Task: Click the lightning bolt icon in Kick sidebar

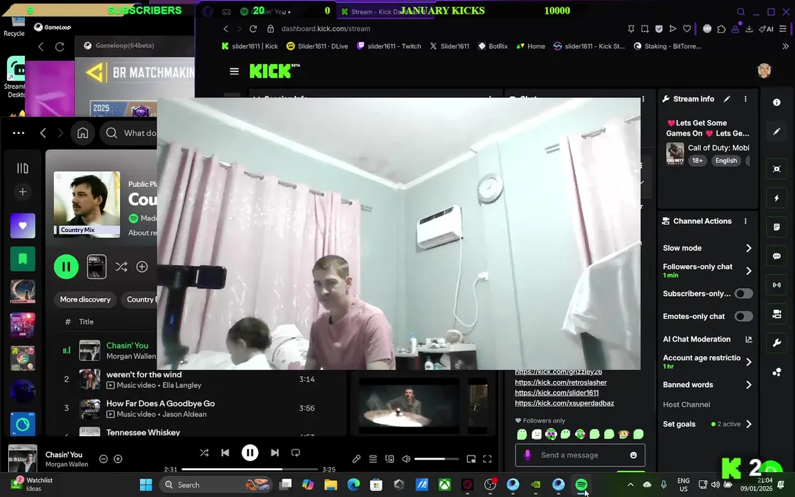Action: click(776, 198)
